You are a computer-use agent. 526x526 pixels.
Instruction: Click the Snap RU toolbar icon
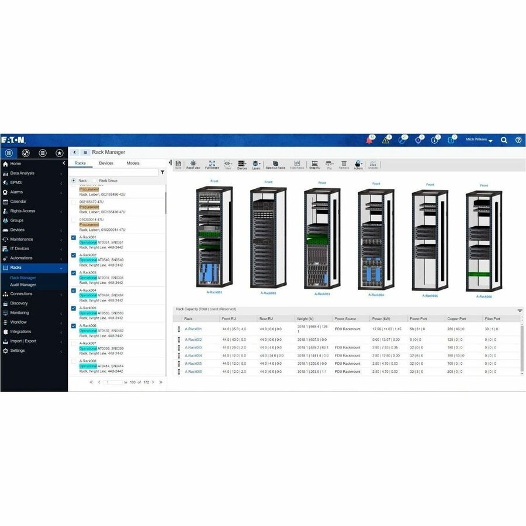pyautogui.click(x=314, y=164)
